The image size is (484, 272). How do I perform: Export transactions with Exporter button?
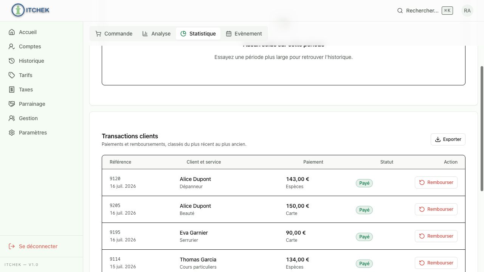(x=448, y=139)
